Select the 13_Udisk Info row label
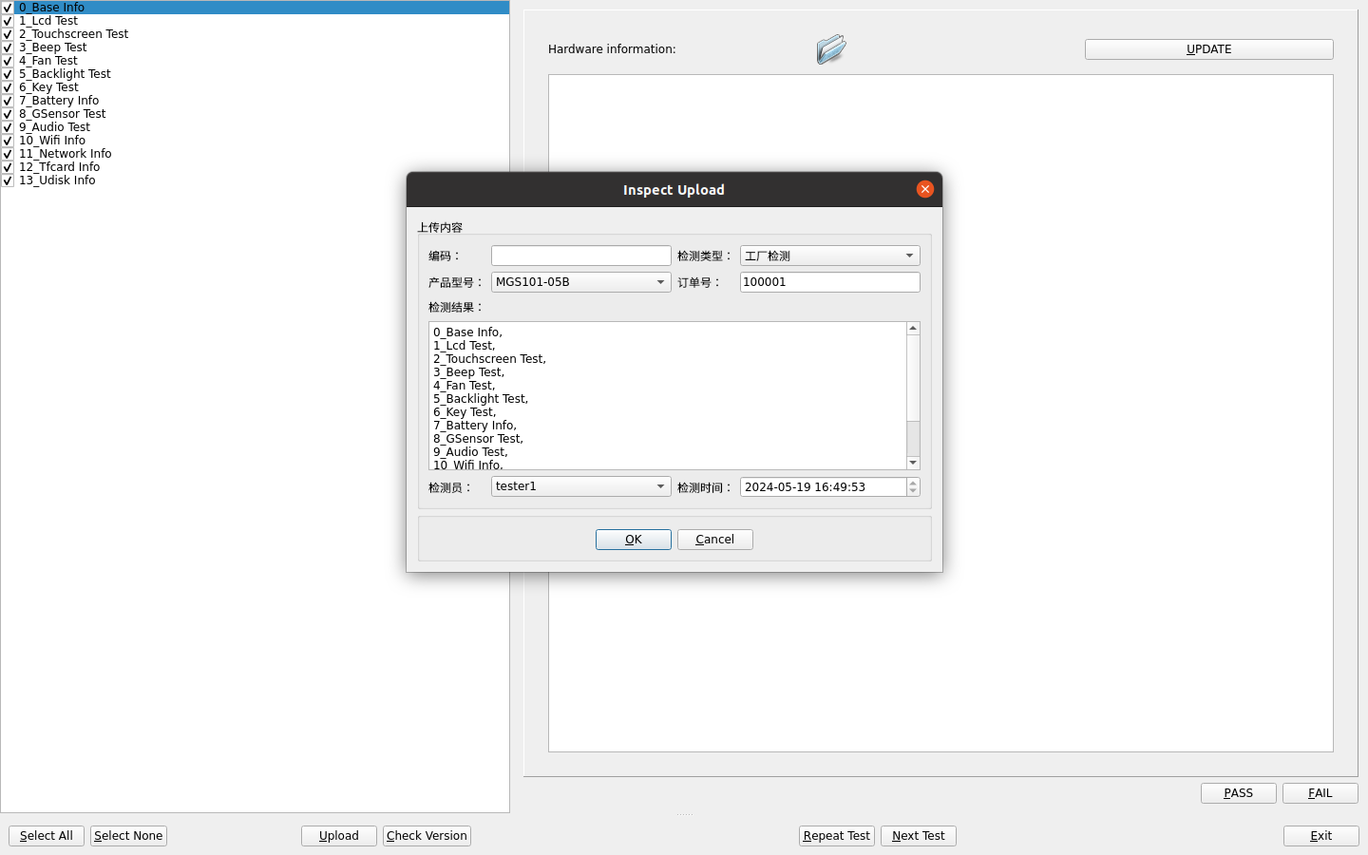This screenshot has height=855, width=1368. (x=57, y=180)
